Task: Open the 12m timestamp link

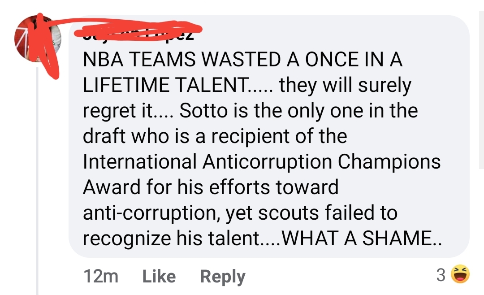Action: click(x=101, y=276)
